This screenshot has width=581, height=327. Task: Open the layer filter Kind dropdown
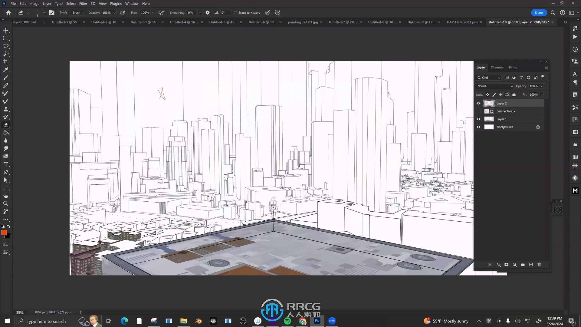coord(488,78)
